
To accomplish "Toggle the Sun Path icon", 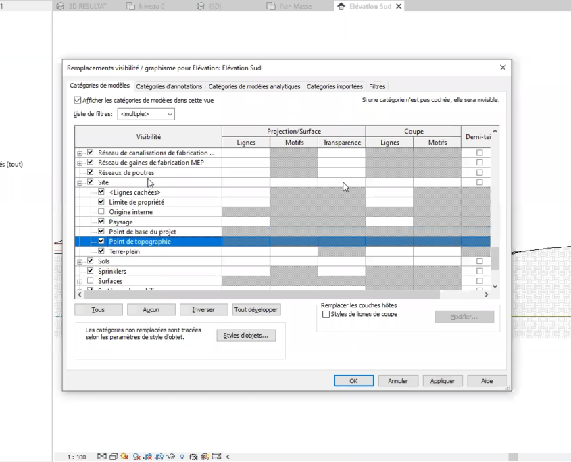I will pyautogui.click(x=124, y=457).
